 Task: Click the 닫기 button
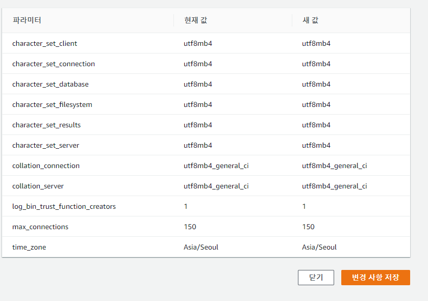[x=316, y=277]
